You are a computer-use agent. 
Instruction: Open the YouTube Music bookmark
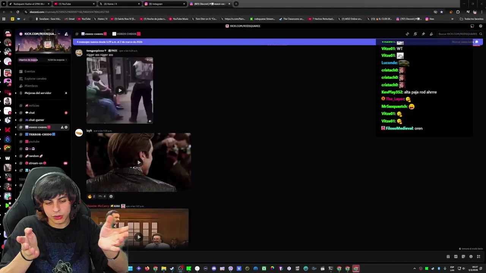pos(178,19)
